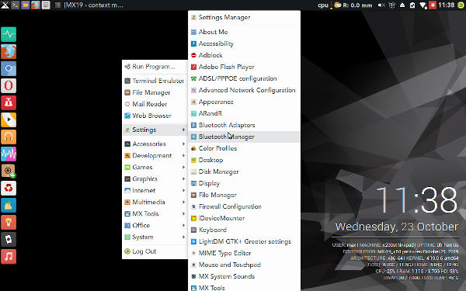The height and width of the screenshot is (291, 466).
Task: Expand the Settings submenu arrow
Action: tap(183, 130)
